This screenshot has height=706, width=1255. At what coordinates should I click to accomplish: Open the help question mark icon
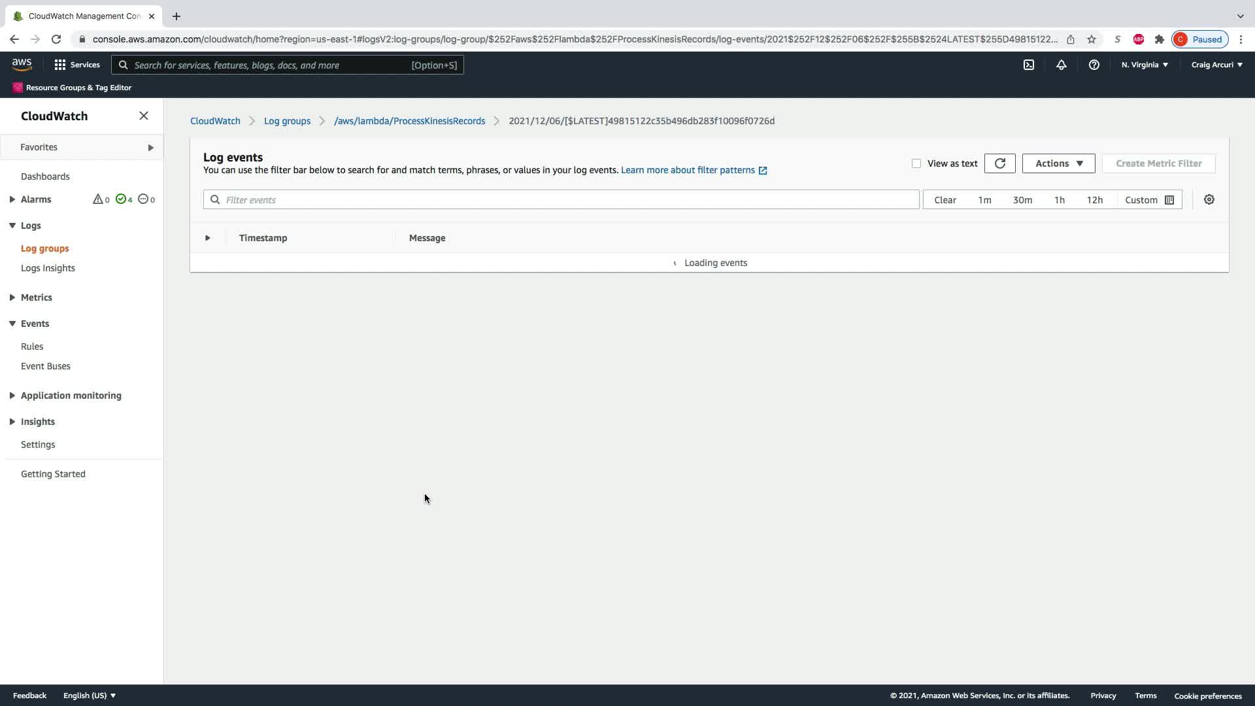(1094, 65)
